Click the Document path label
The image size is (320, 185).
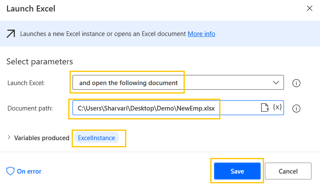tap(30, 108)
